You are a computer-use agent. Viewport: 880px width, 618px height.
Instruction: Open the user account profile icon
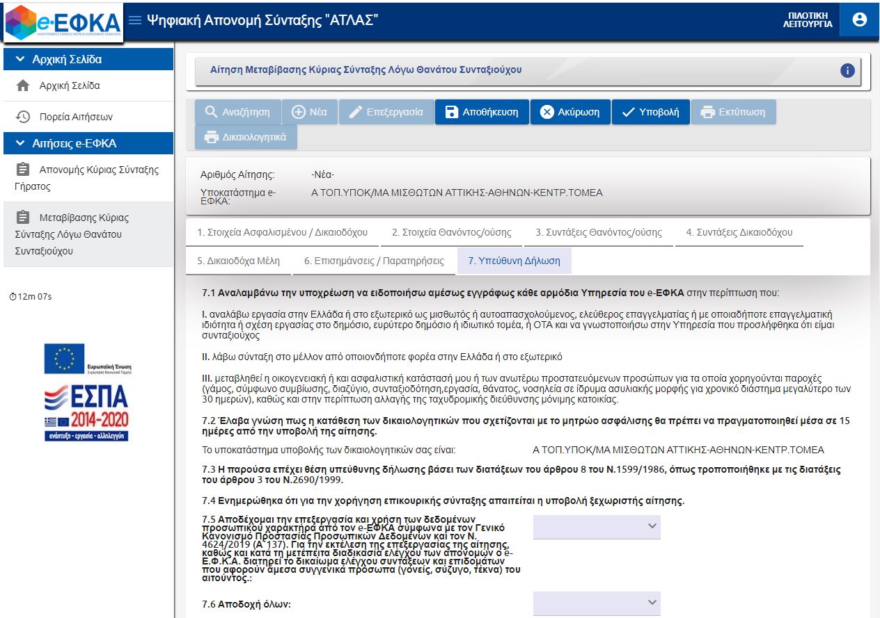pos(860,19)
